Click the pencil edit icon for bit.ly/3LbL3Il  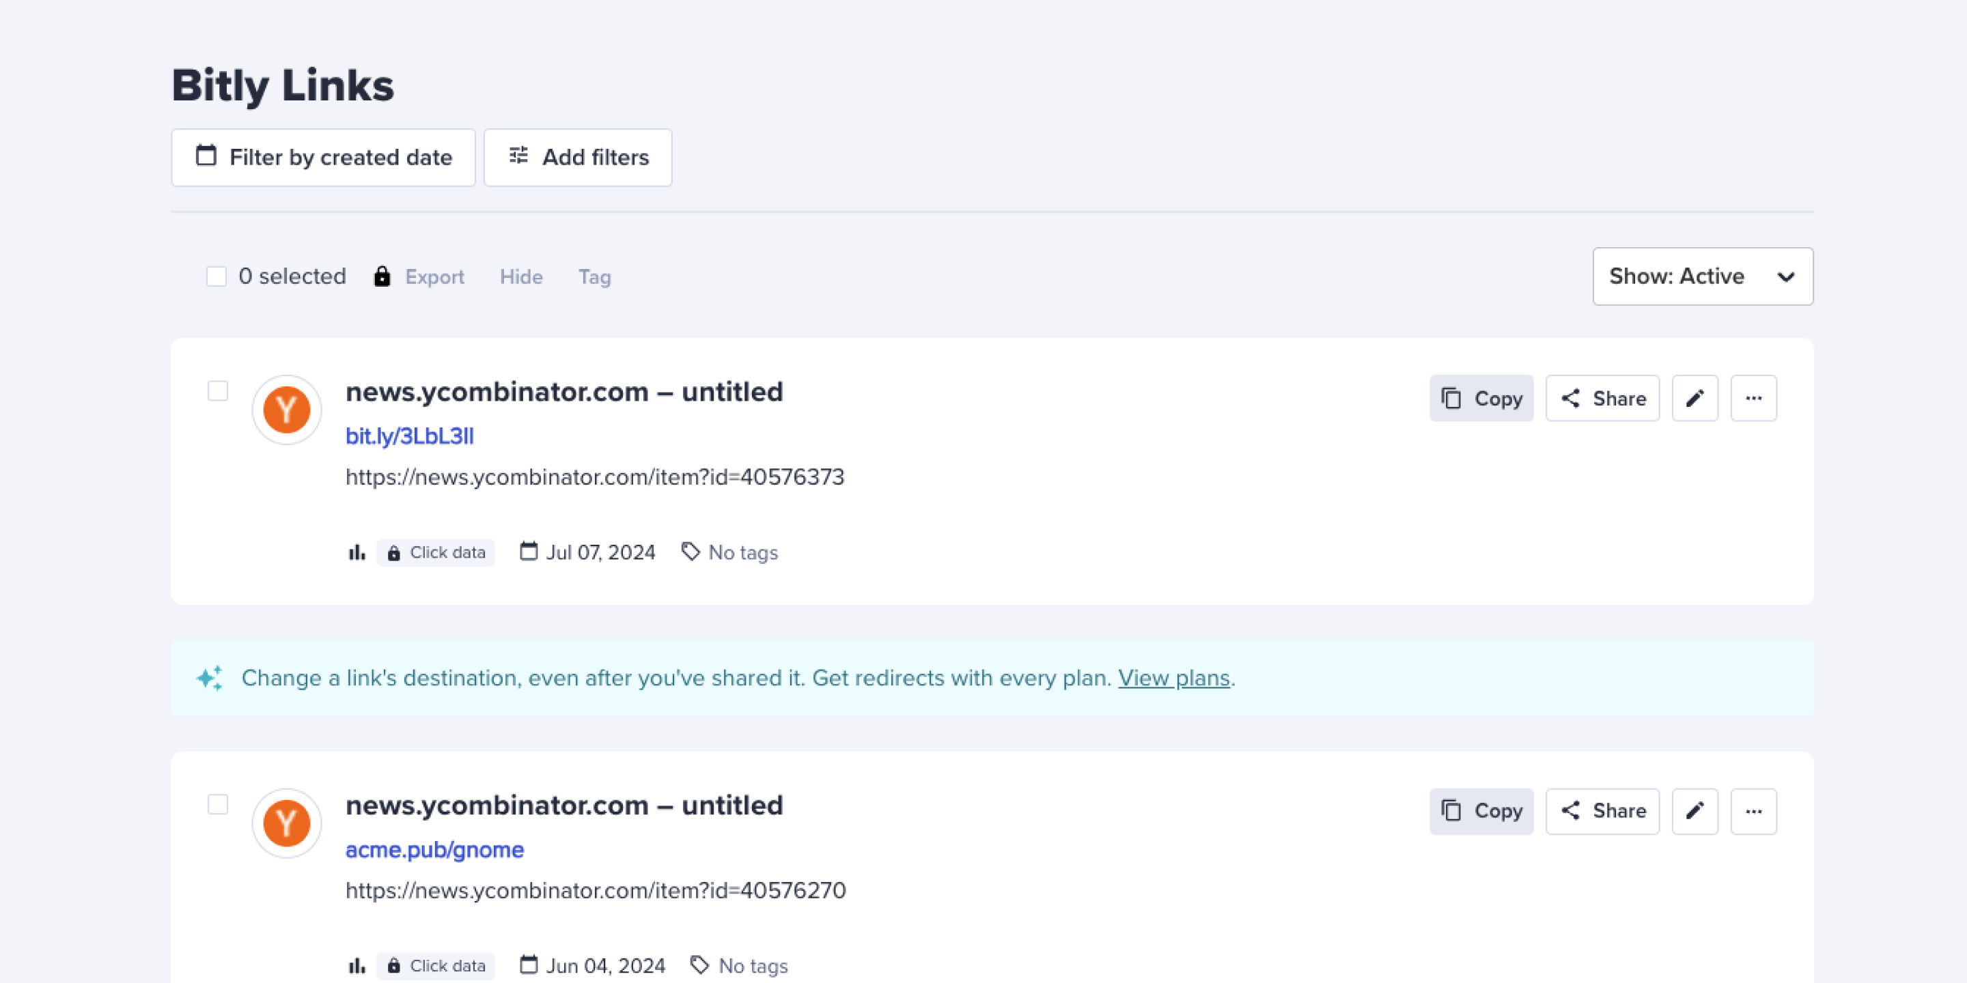point(1694,399)
